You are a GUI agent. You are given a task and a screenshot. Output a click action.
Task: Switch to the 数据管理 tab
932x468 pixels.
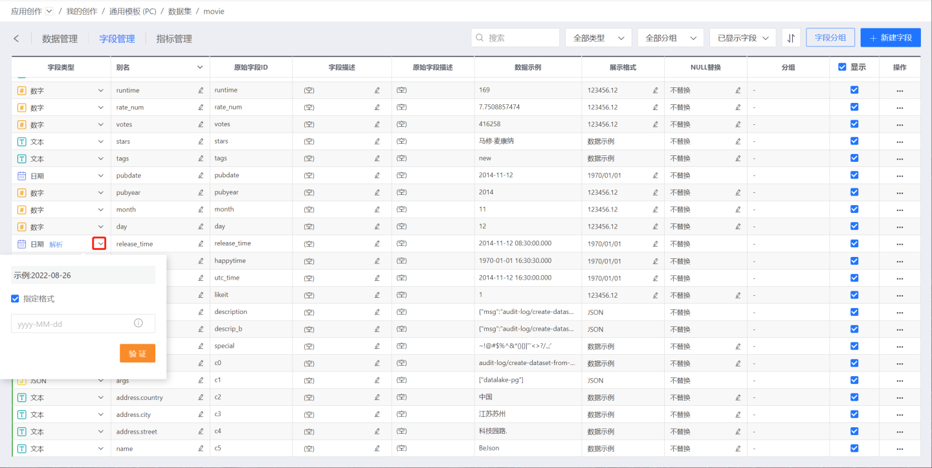(60, 39)
